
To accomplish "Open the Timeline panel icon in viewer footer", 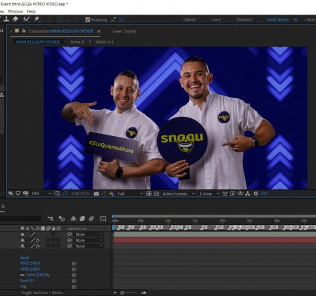I will (240, 194).
